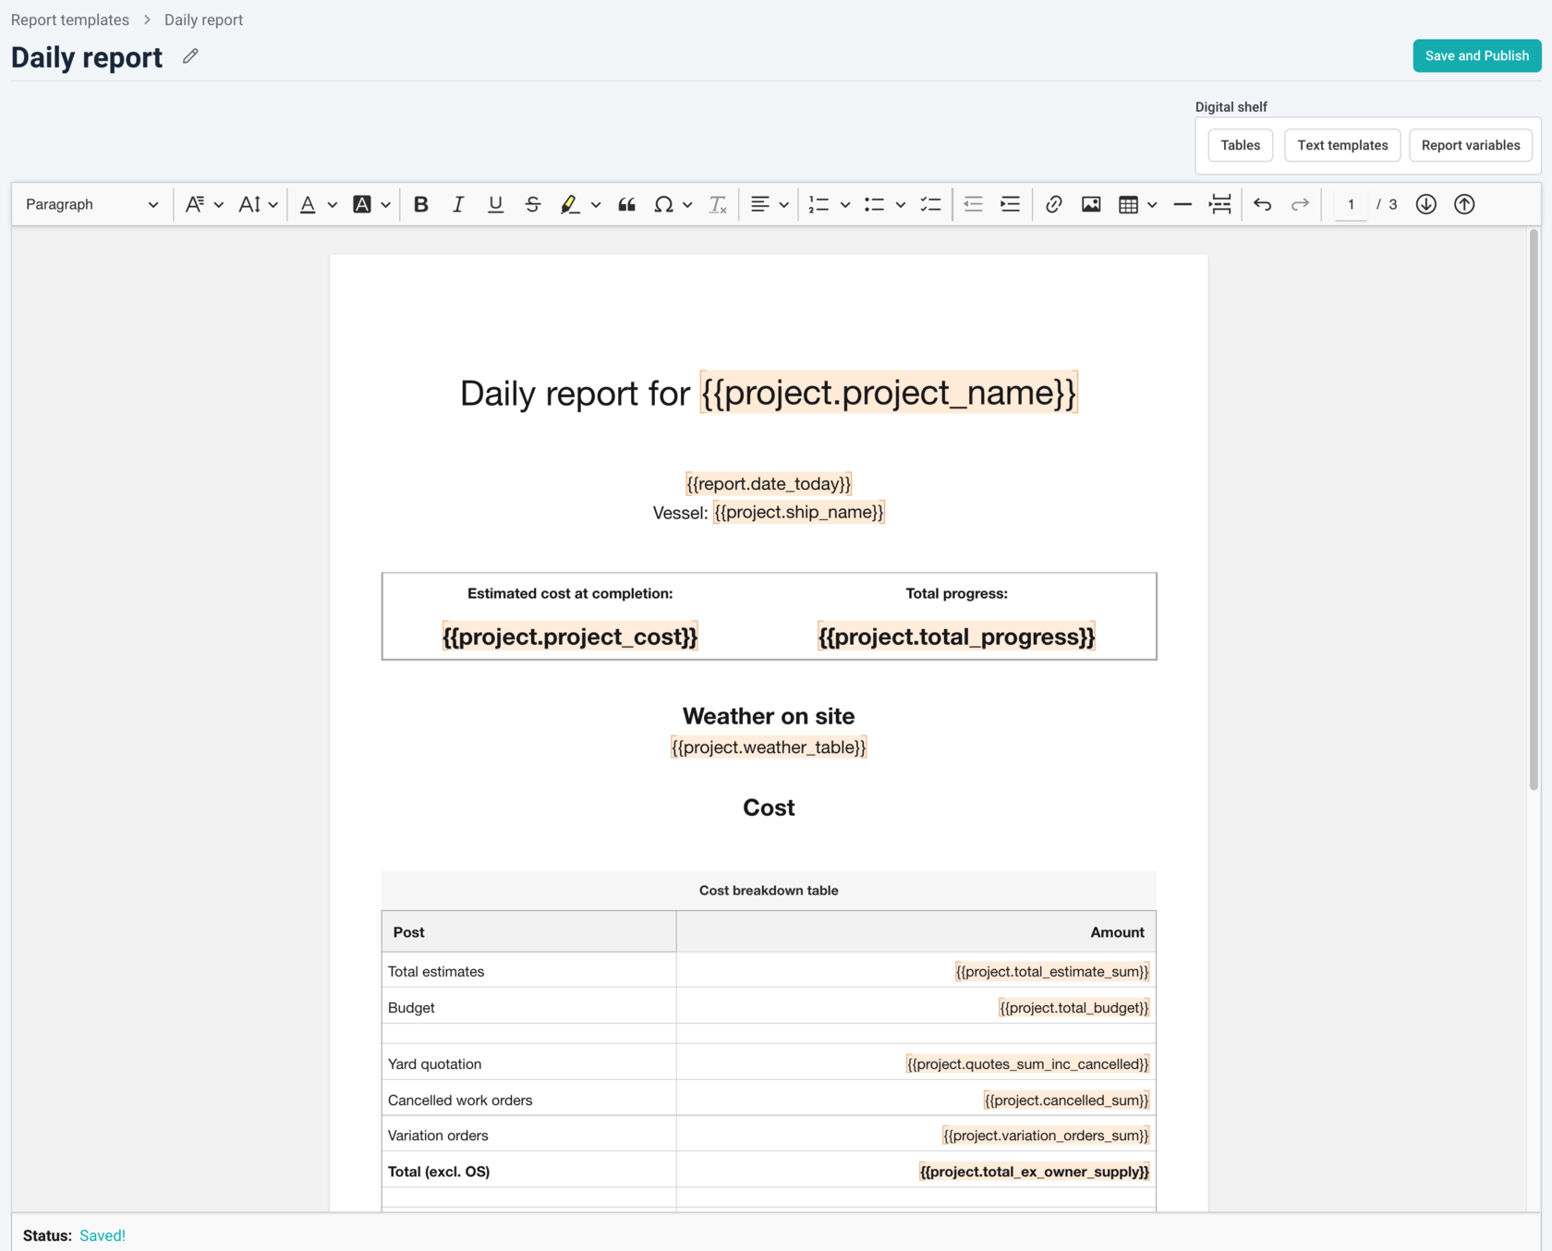1552x1251 pixels.
Task: Decrease paragraph indent
Action: point(973,204)
